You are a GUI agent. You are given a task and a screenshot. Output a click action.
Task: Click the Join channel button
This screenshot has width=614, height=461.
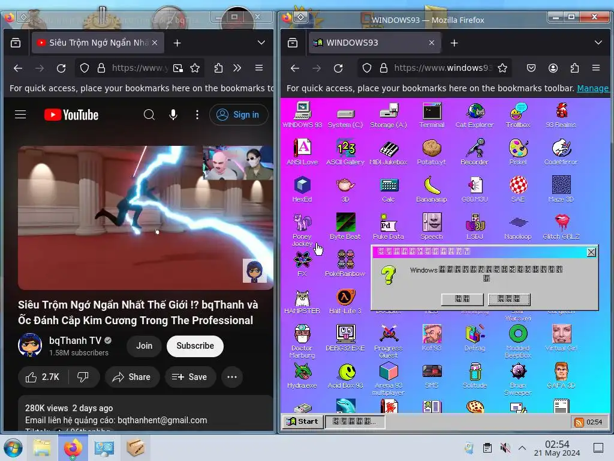[x=144, y=346]
